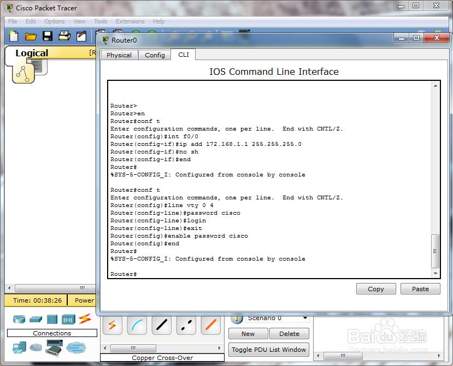
Task: Click the Connections category label box
Action: [52, 333]
